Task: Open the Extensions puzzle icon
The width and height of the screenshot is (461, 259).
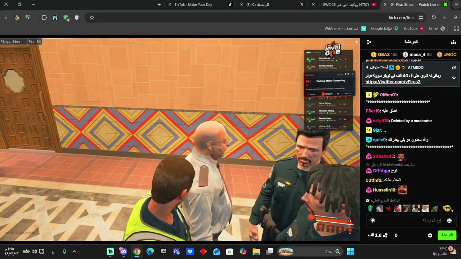Action: 44,17
